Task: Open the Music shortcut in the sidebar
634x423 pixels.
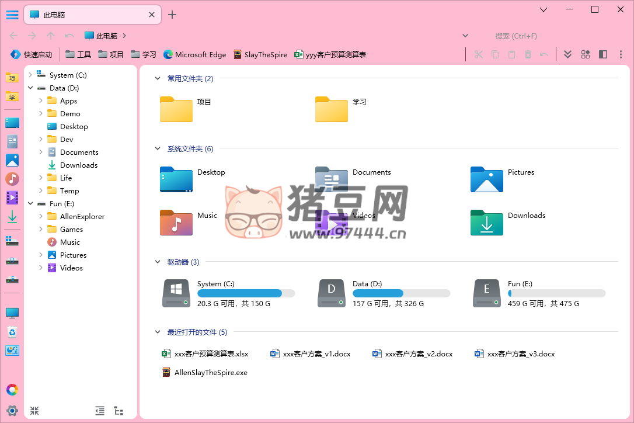Action: pyautogui.click(x=12, y=179)
